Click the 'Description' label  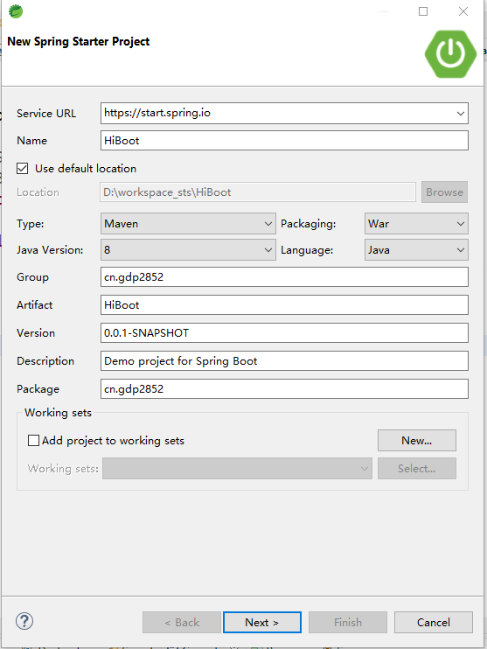click(45, 361)
